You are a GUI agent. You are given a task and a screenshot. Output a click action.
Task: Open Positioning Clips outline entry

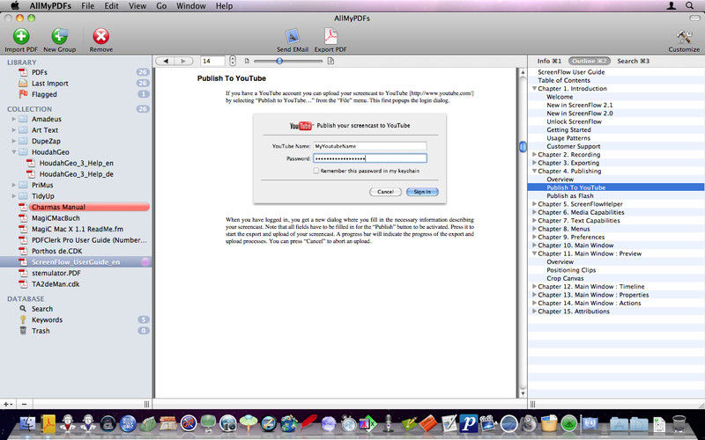pos(571,270)
